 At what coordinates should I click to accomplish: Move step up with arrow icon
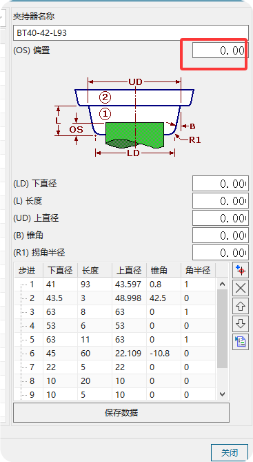pos(241,306)
